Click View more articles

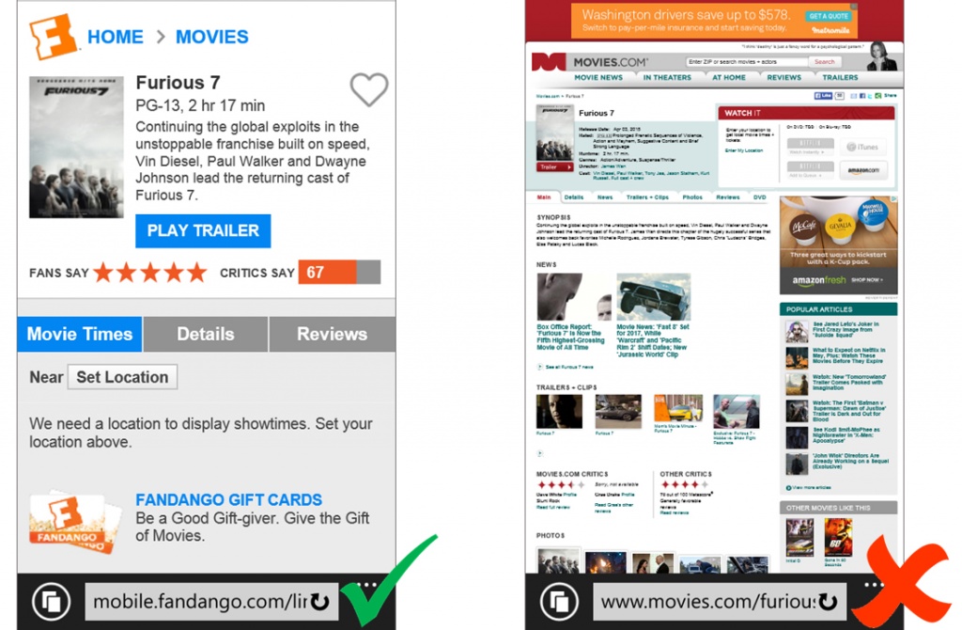(811, 488)
